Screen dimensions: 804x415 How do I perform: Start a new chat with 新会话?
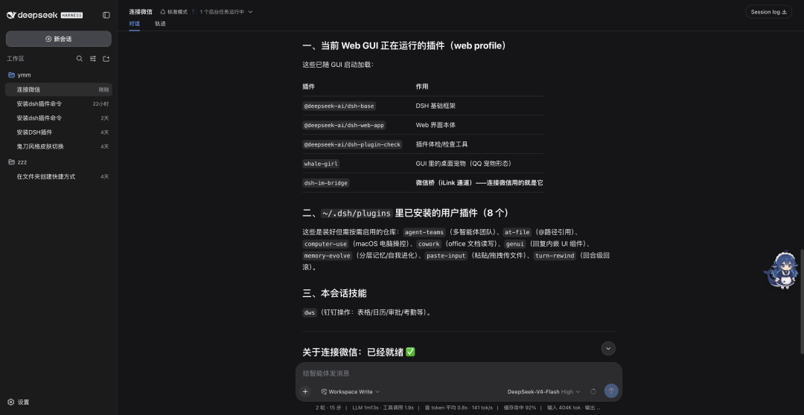click(59, 39)
